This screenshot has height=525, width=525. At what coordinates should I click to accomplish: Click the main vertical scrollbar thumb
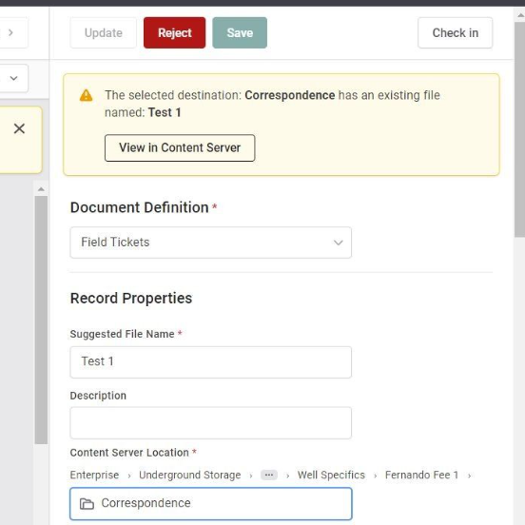[520, 129]
